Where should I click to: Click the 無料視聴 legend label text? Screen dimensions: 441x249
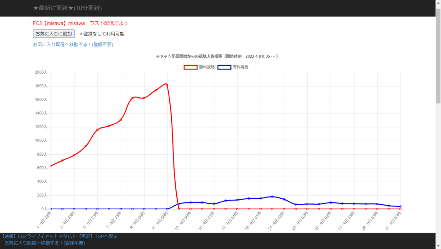[207, 67]
